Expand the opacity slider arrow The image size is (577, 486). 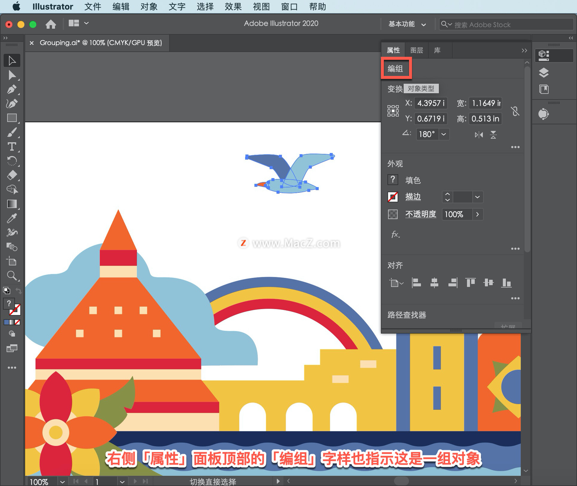[478, 214]
